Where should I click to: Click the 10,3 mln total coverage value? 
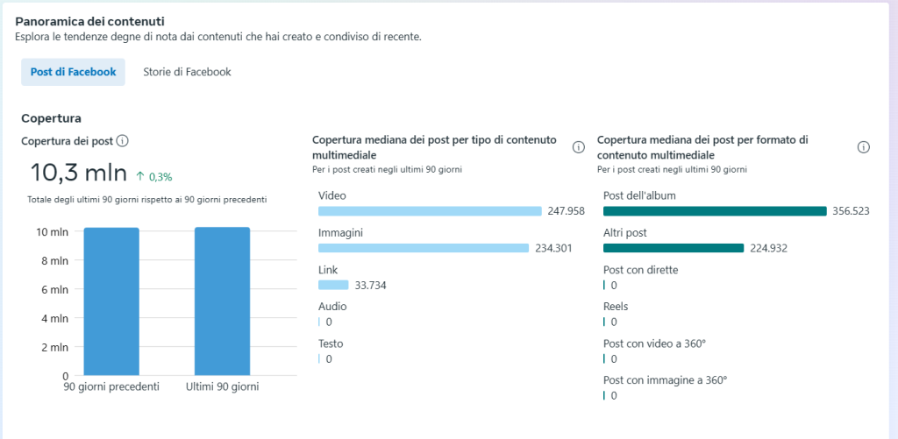(79, 173)
